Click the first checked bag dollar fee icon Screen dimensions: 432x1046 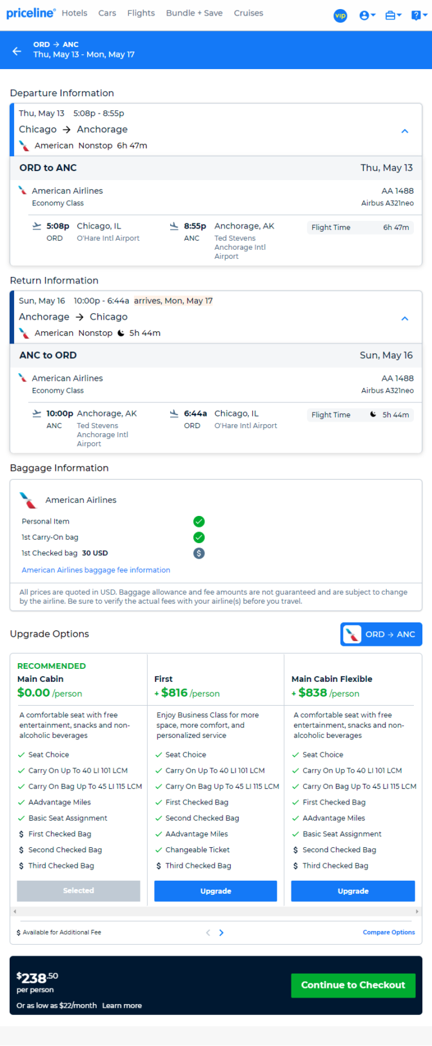(199, 553)
